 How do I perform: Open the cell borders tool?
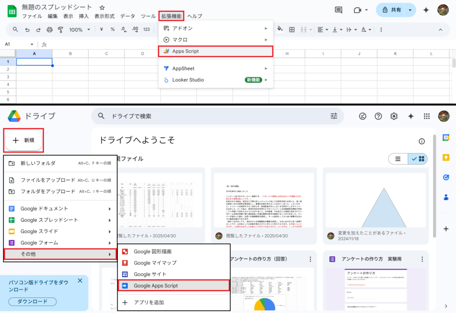(x=292, y=30)
